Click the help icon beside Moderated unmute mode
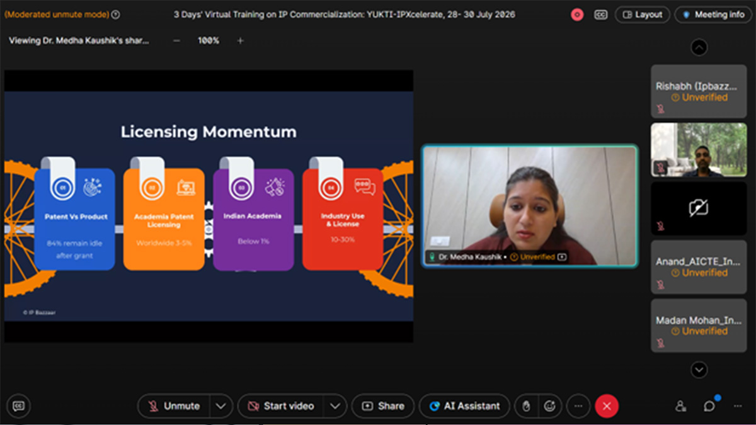The height and width of the screenshot is (425, 756). tap(115, 14)
